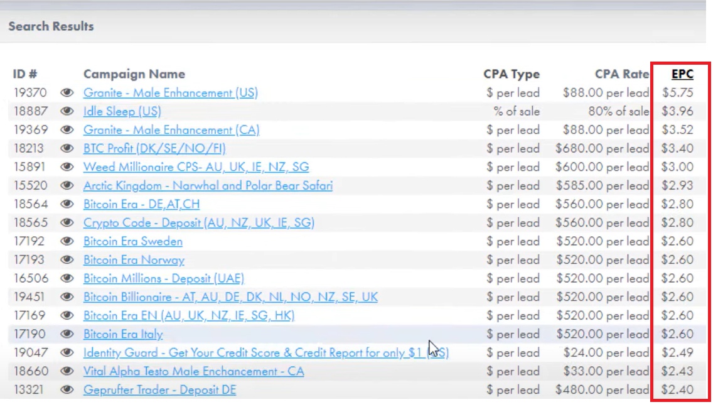Select campaign ID 13321

coord(29,389)
